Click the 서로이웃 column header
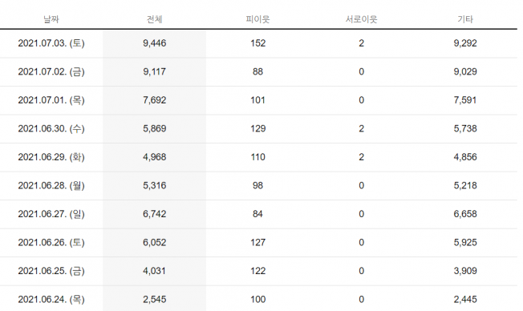523x311 pixels. 361,19
